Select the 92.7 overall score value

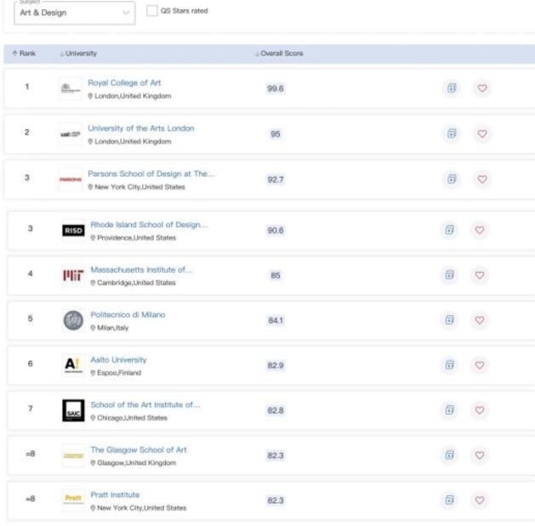276,179
